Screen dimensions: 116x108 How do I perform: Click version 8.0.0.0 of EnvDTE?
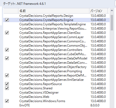[x=95, y=105]
